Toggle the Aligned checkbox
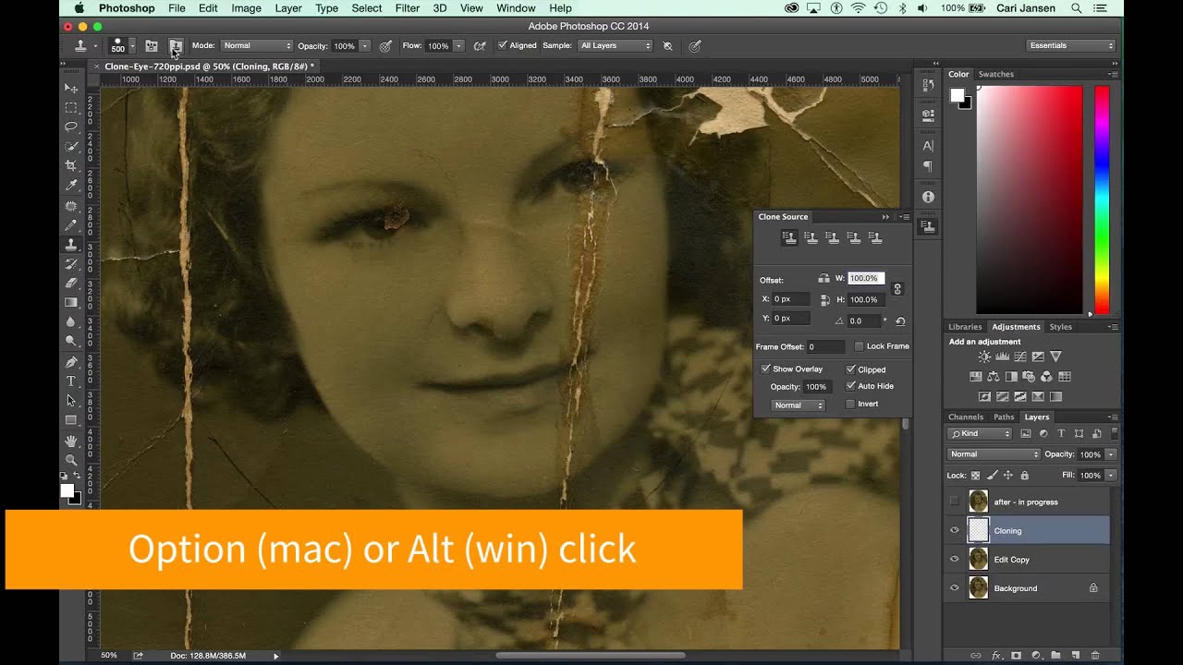The width and height of the screenshot is (1183, 665). coord(502,45)
